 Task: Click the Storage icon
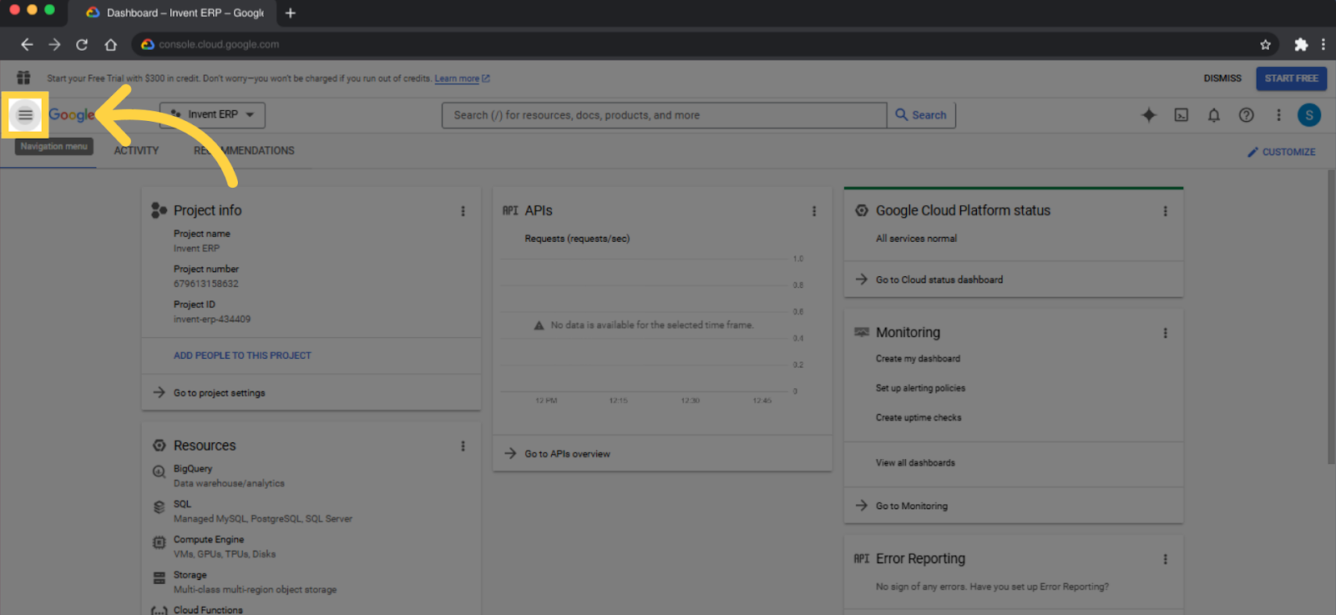coord(159,577)
